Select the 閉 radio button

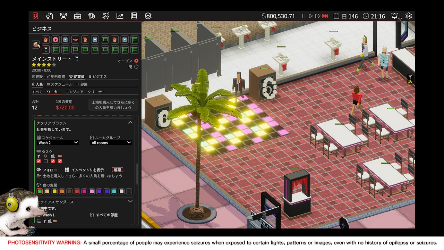136,67
